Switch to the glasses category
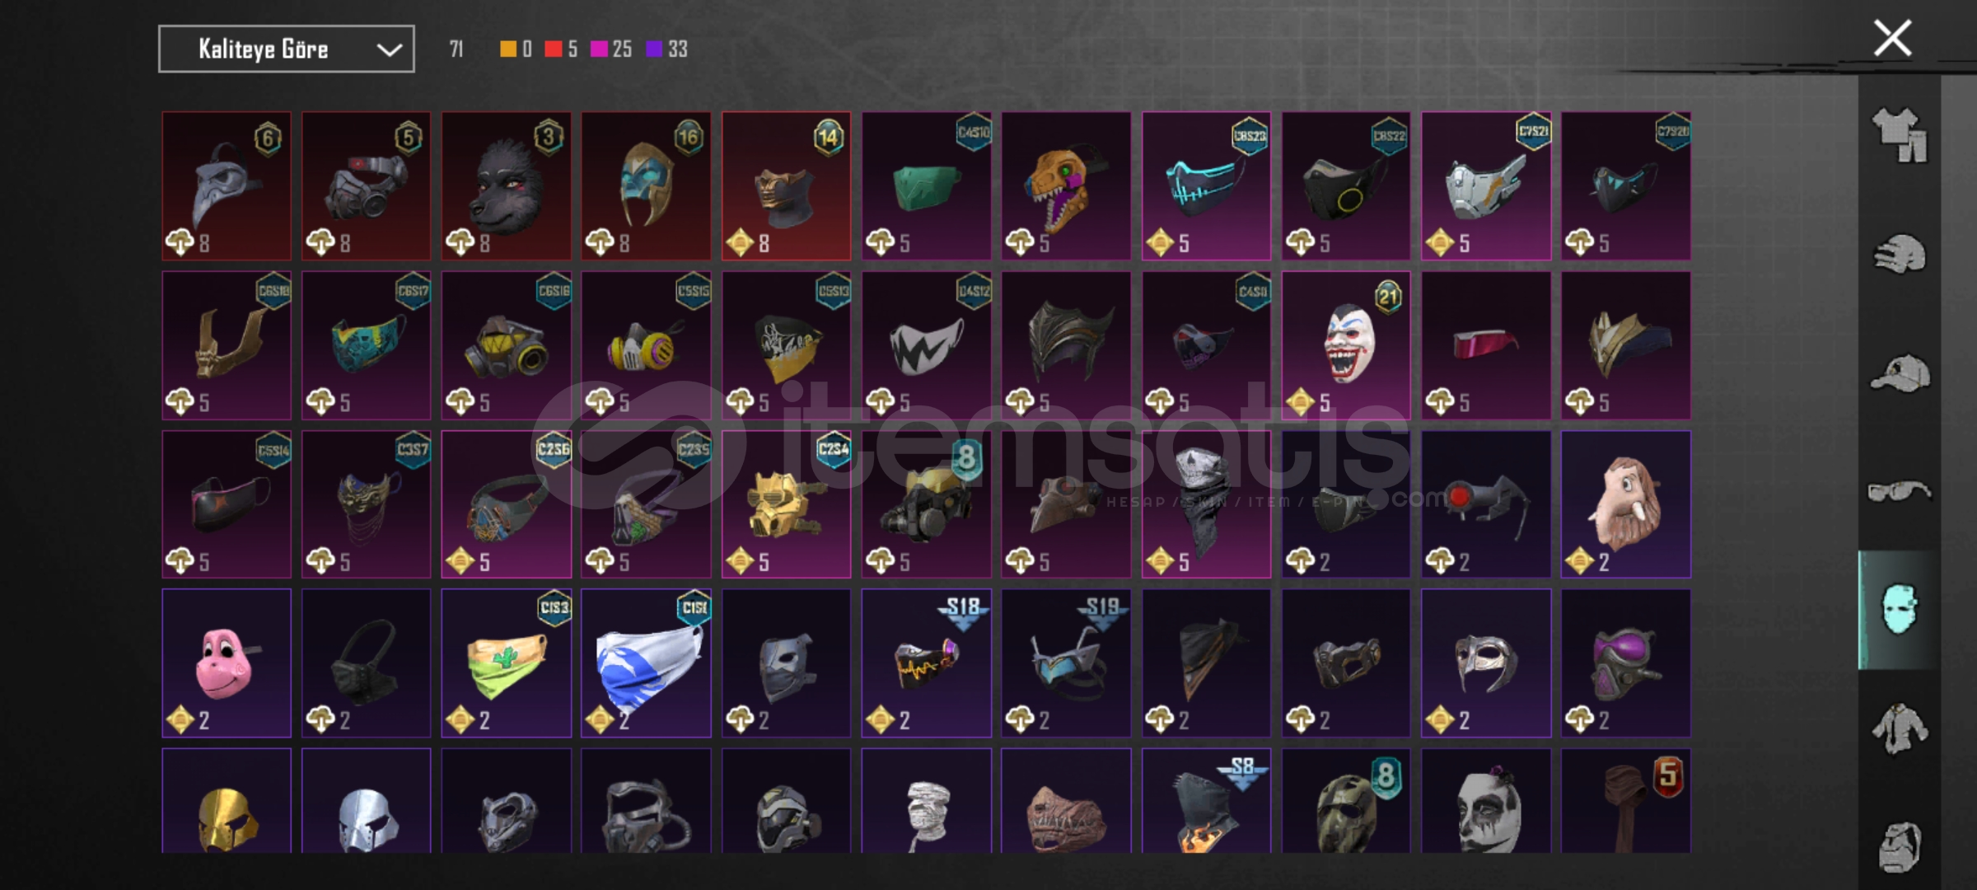 pos(1900,492)
